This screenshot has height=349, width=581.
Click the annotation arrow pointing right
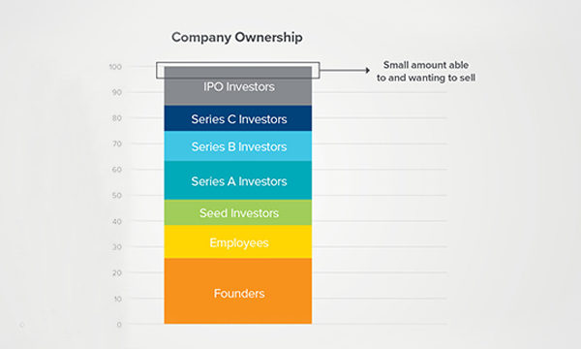pos(345,70)
